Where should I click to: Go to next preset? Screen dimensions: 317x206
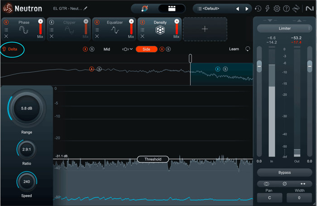click(247, 9)
